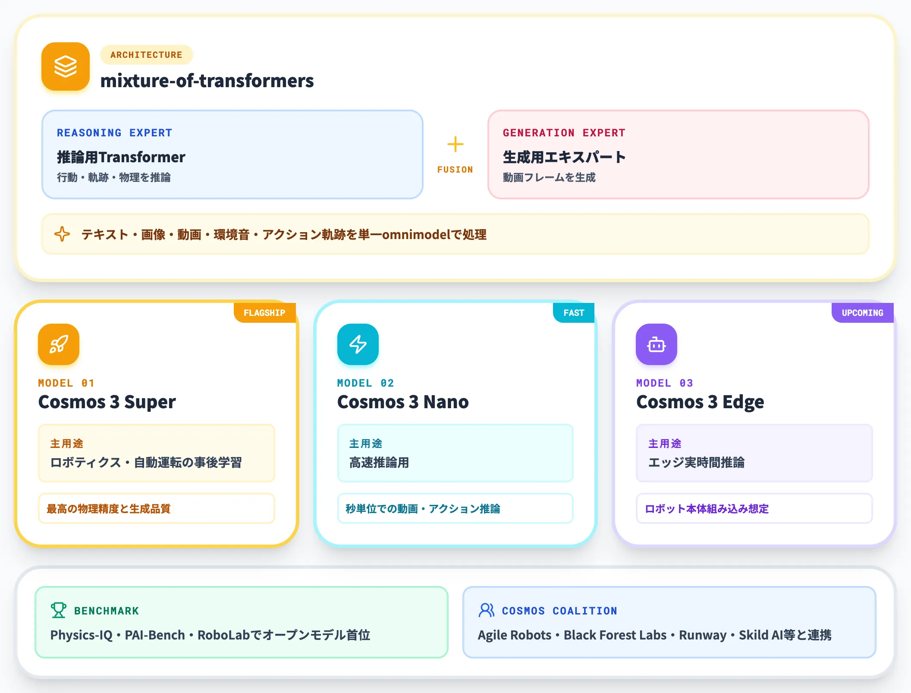
Task: Click the MODEL 02 label
Action: pos(366,383)
